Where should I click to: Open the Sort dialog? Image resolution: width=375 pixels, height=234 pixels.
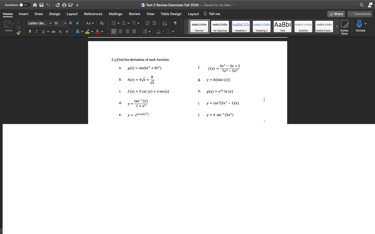(x=164, y=23)
